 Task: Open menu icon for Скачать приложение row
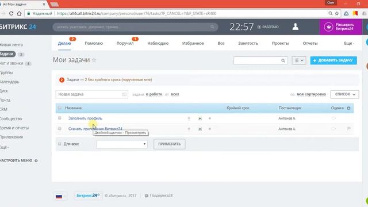click(x=189, y=129)
